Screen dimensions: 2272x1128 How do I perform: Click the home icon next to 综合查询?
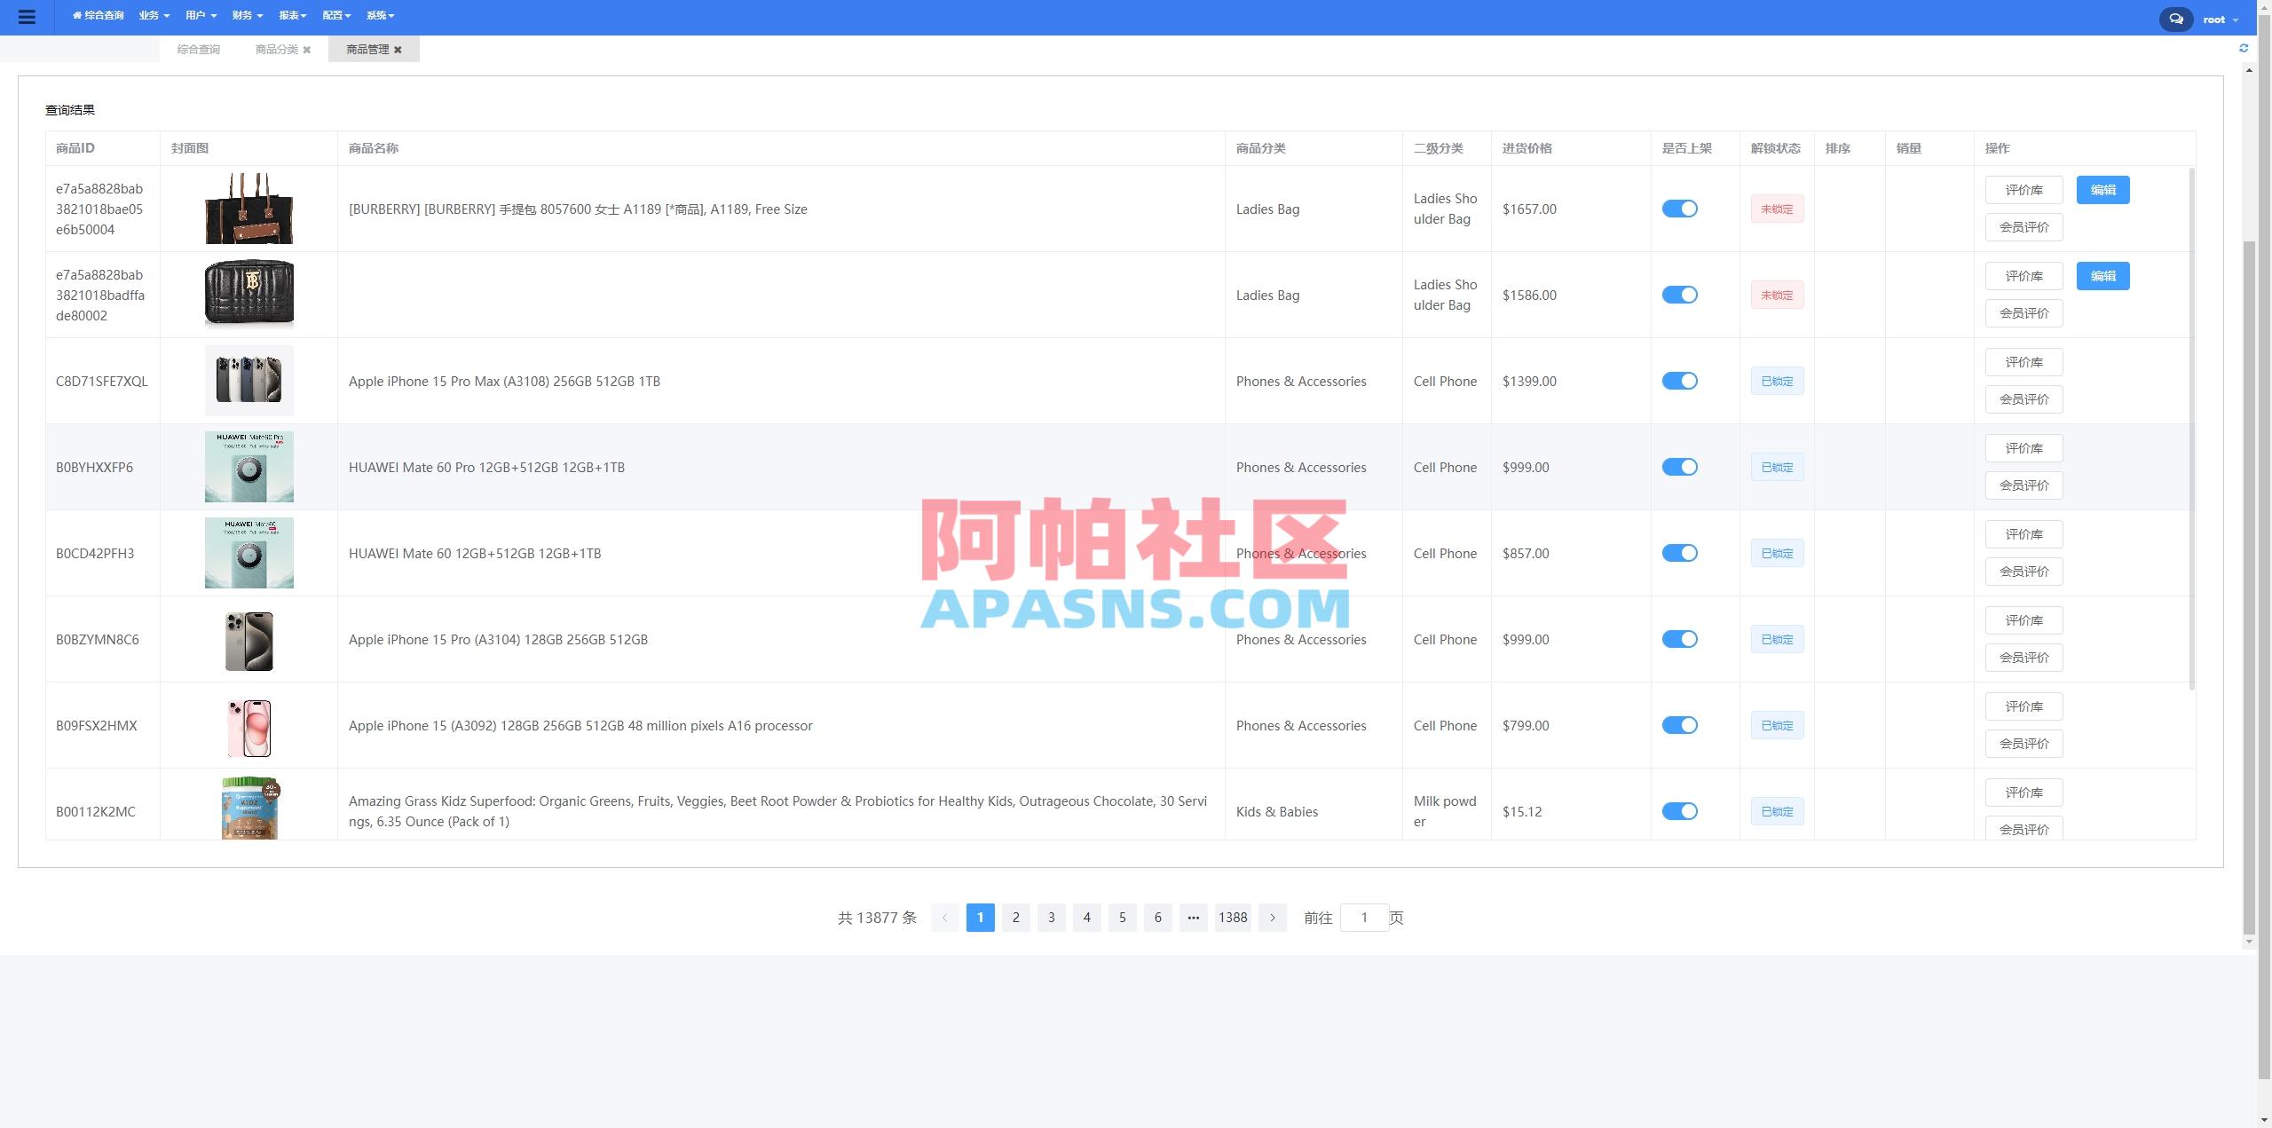[78, 15]
